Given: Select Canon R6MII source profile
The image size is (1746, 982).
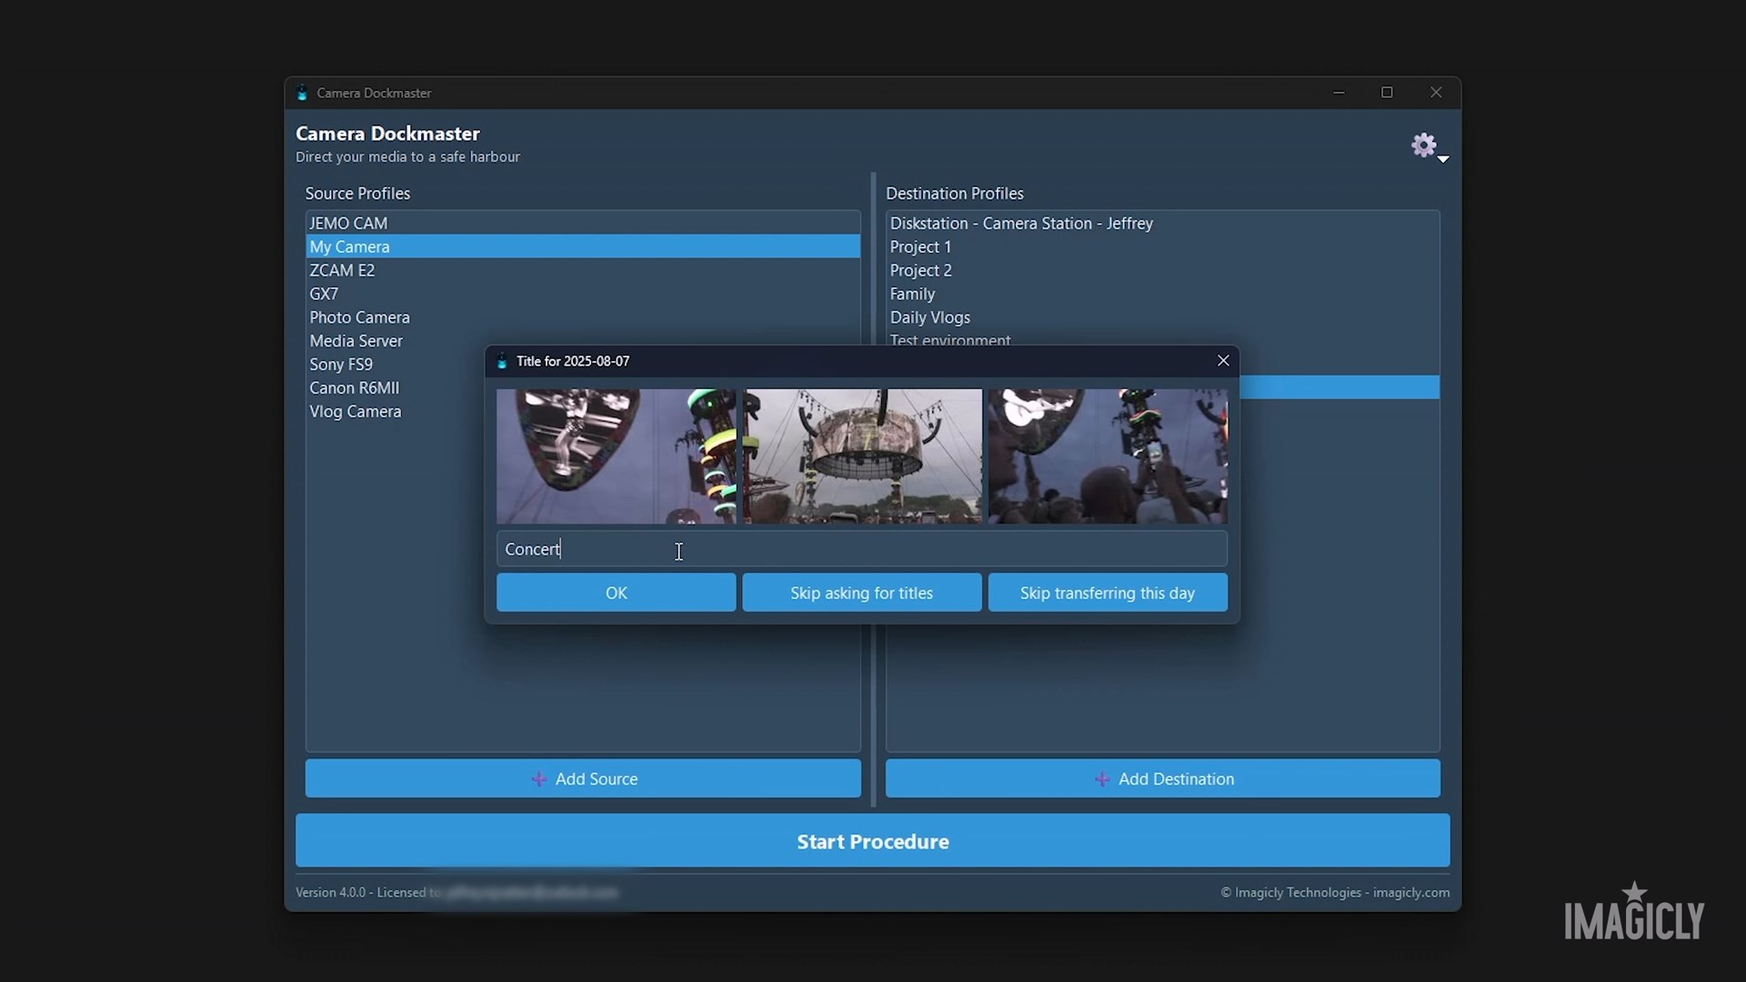Looking at the screenshot, I should click(354, 388).
